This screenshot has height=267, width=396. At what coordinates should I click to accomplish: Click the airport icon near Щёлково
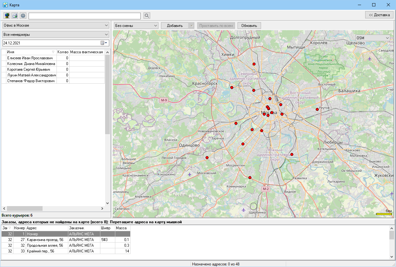(369, 59)
